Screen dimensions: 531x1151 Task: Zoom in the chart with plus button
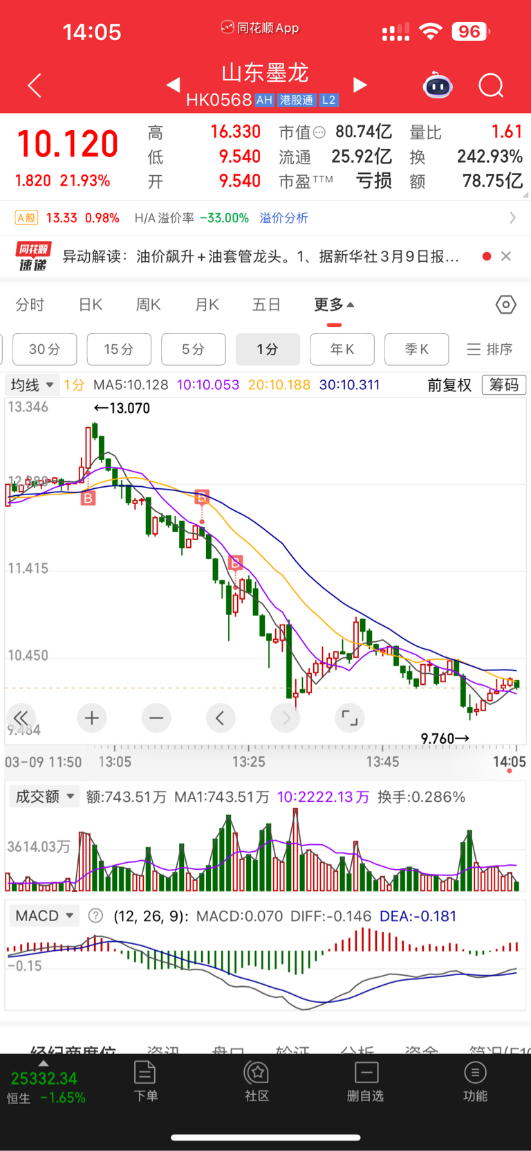[92, 718]
